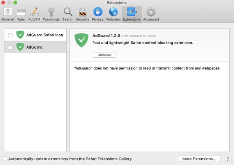Open Websites globe preferences
The height and width of the screenshot is (165, 234).
[113, 14]
